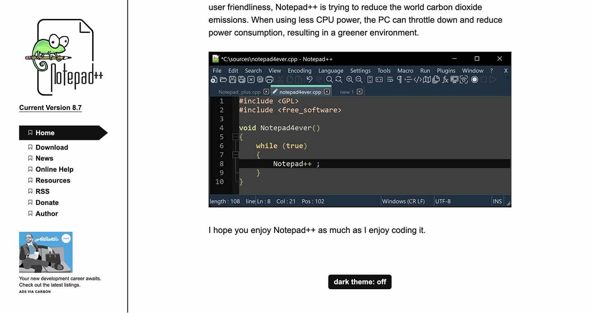Open the Download page link
This screenshot has height=313, width=592.
pyautogui.click(x=52, y=147)
